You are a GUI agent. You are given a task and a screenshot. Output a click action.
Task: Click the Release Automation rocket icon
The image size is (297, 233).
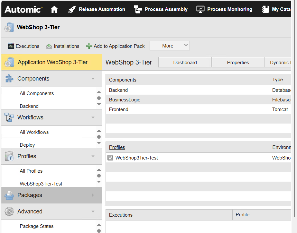72,9
